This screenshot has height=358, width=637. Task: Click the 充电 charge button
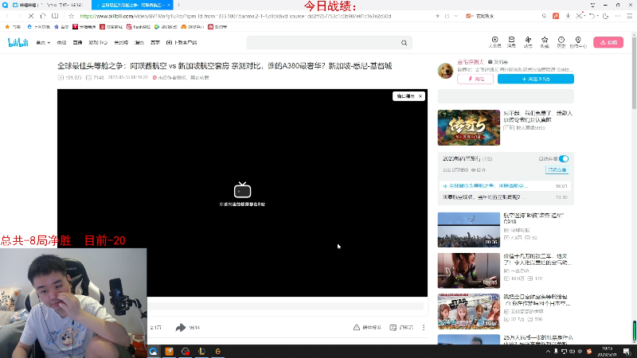coord(475,79)
